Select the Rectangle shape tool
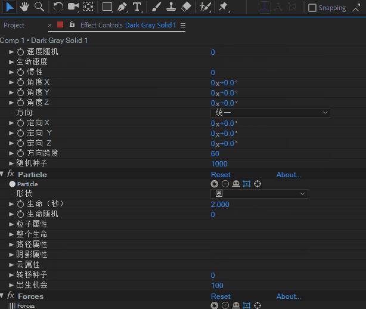 coord(107,7)
